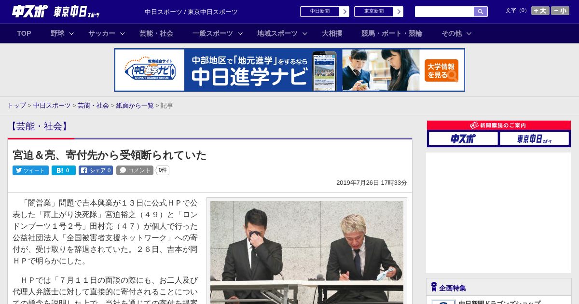579x304 pixels.
Task: Decrease text size with 小 button
Action: click(560, 11)
